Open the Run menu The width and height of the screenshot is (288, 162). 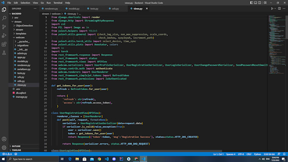coord(49,3)
